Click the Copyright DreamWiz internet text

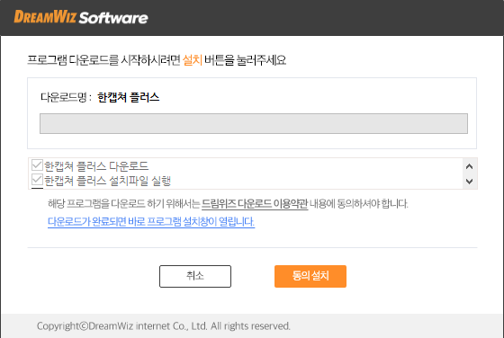(164, 326)
